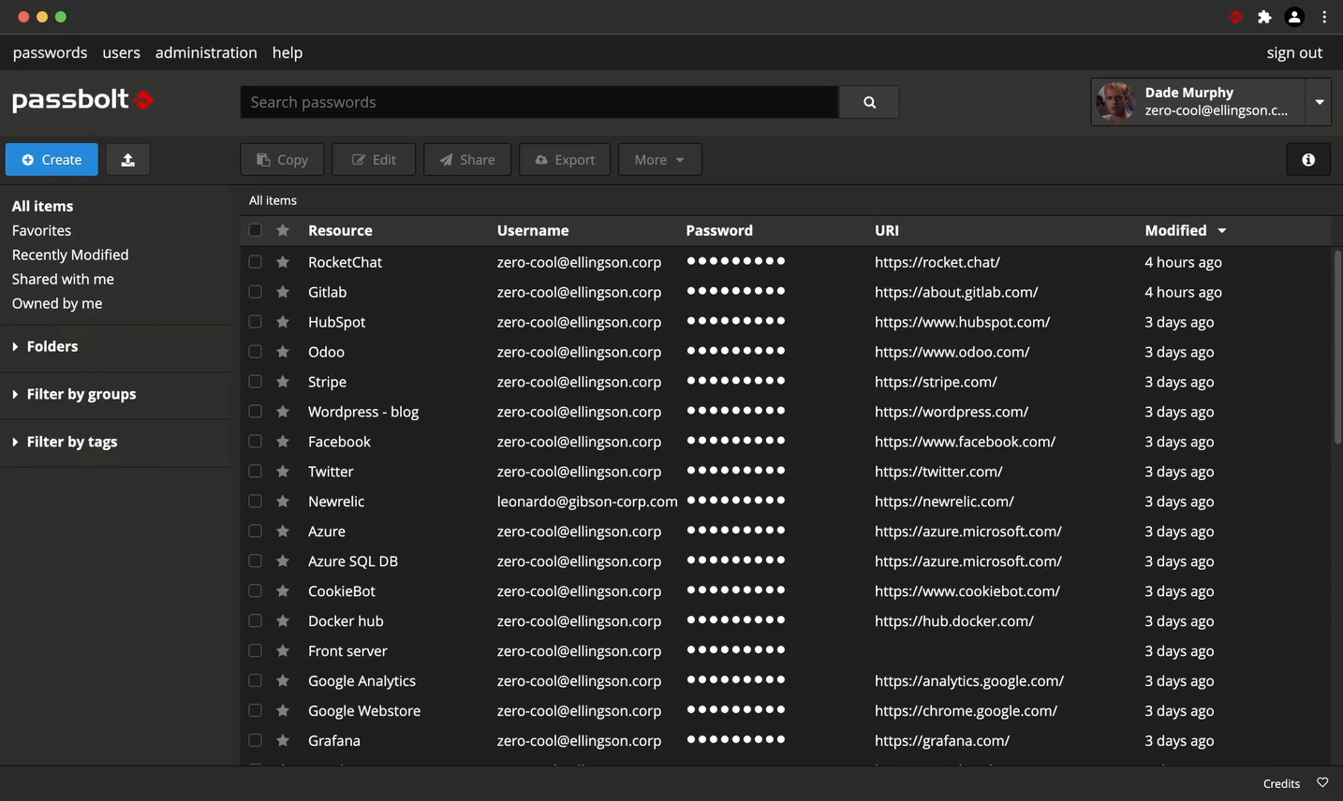This screenshot has width=1343, height=801.
Task: Favorite the Gitlab entry star
Action: tap(283, 292)
